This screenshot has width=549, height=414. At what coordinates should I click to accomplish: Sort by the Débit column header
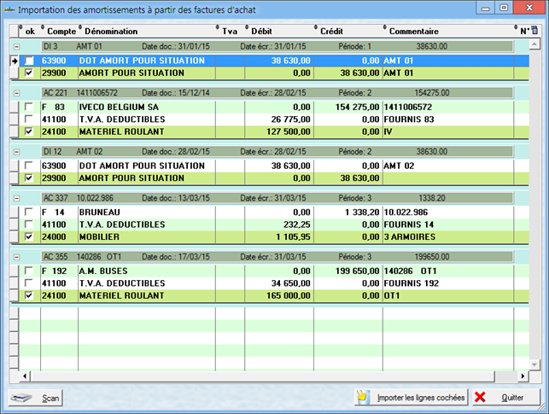pyautogui.click(x=279, y=31)
